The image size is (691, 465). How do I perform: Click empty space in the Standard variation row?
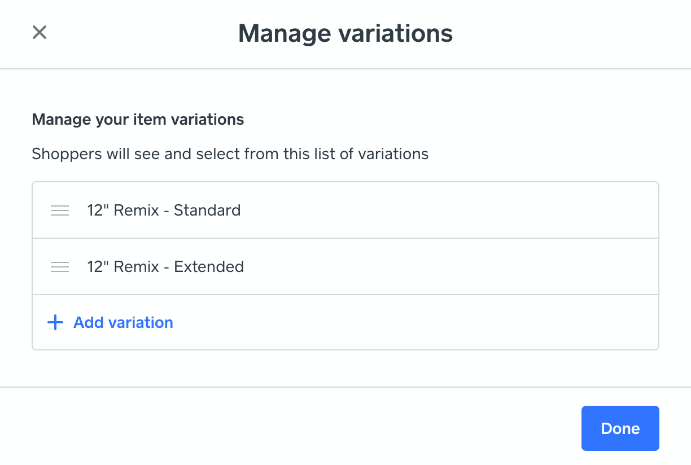coord(452,210)
